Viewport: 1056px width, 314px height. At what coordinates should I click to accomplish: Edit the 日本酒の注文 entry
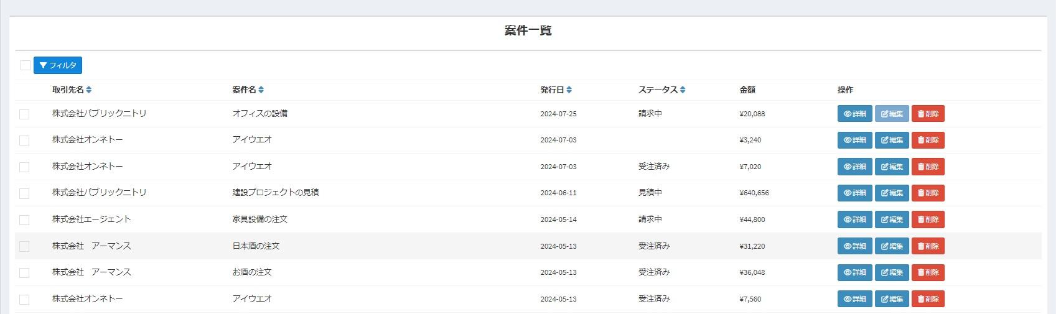tap(892, 246)
